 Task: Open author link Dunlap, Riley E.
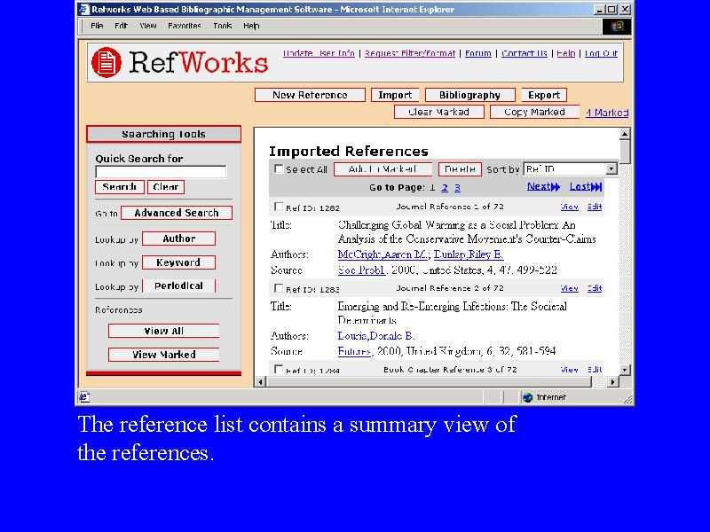(x=469, y=254)
